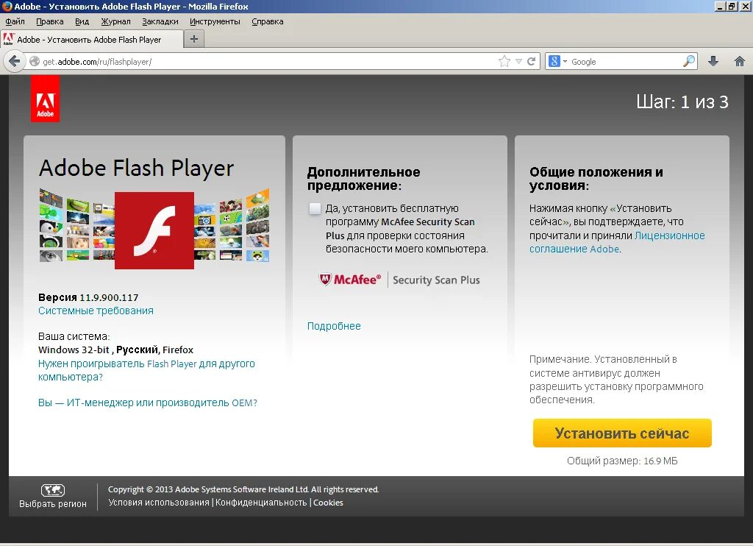Open the Закладки menu
The image size is (753, 546).
pyautogui.click(x=160, y=21)
